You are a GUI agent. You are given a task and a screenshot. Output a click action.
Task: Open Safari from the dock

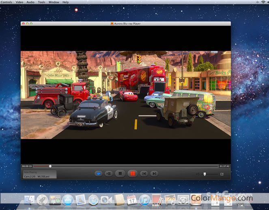[x=94, y=199]
